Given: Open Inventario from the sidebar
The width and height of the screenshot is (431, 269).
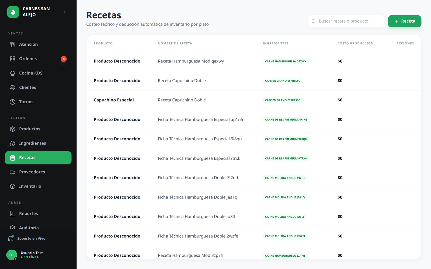Looking at the screenshot, I should tap(38, 186).
